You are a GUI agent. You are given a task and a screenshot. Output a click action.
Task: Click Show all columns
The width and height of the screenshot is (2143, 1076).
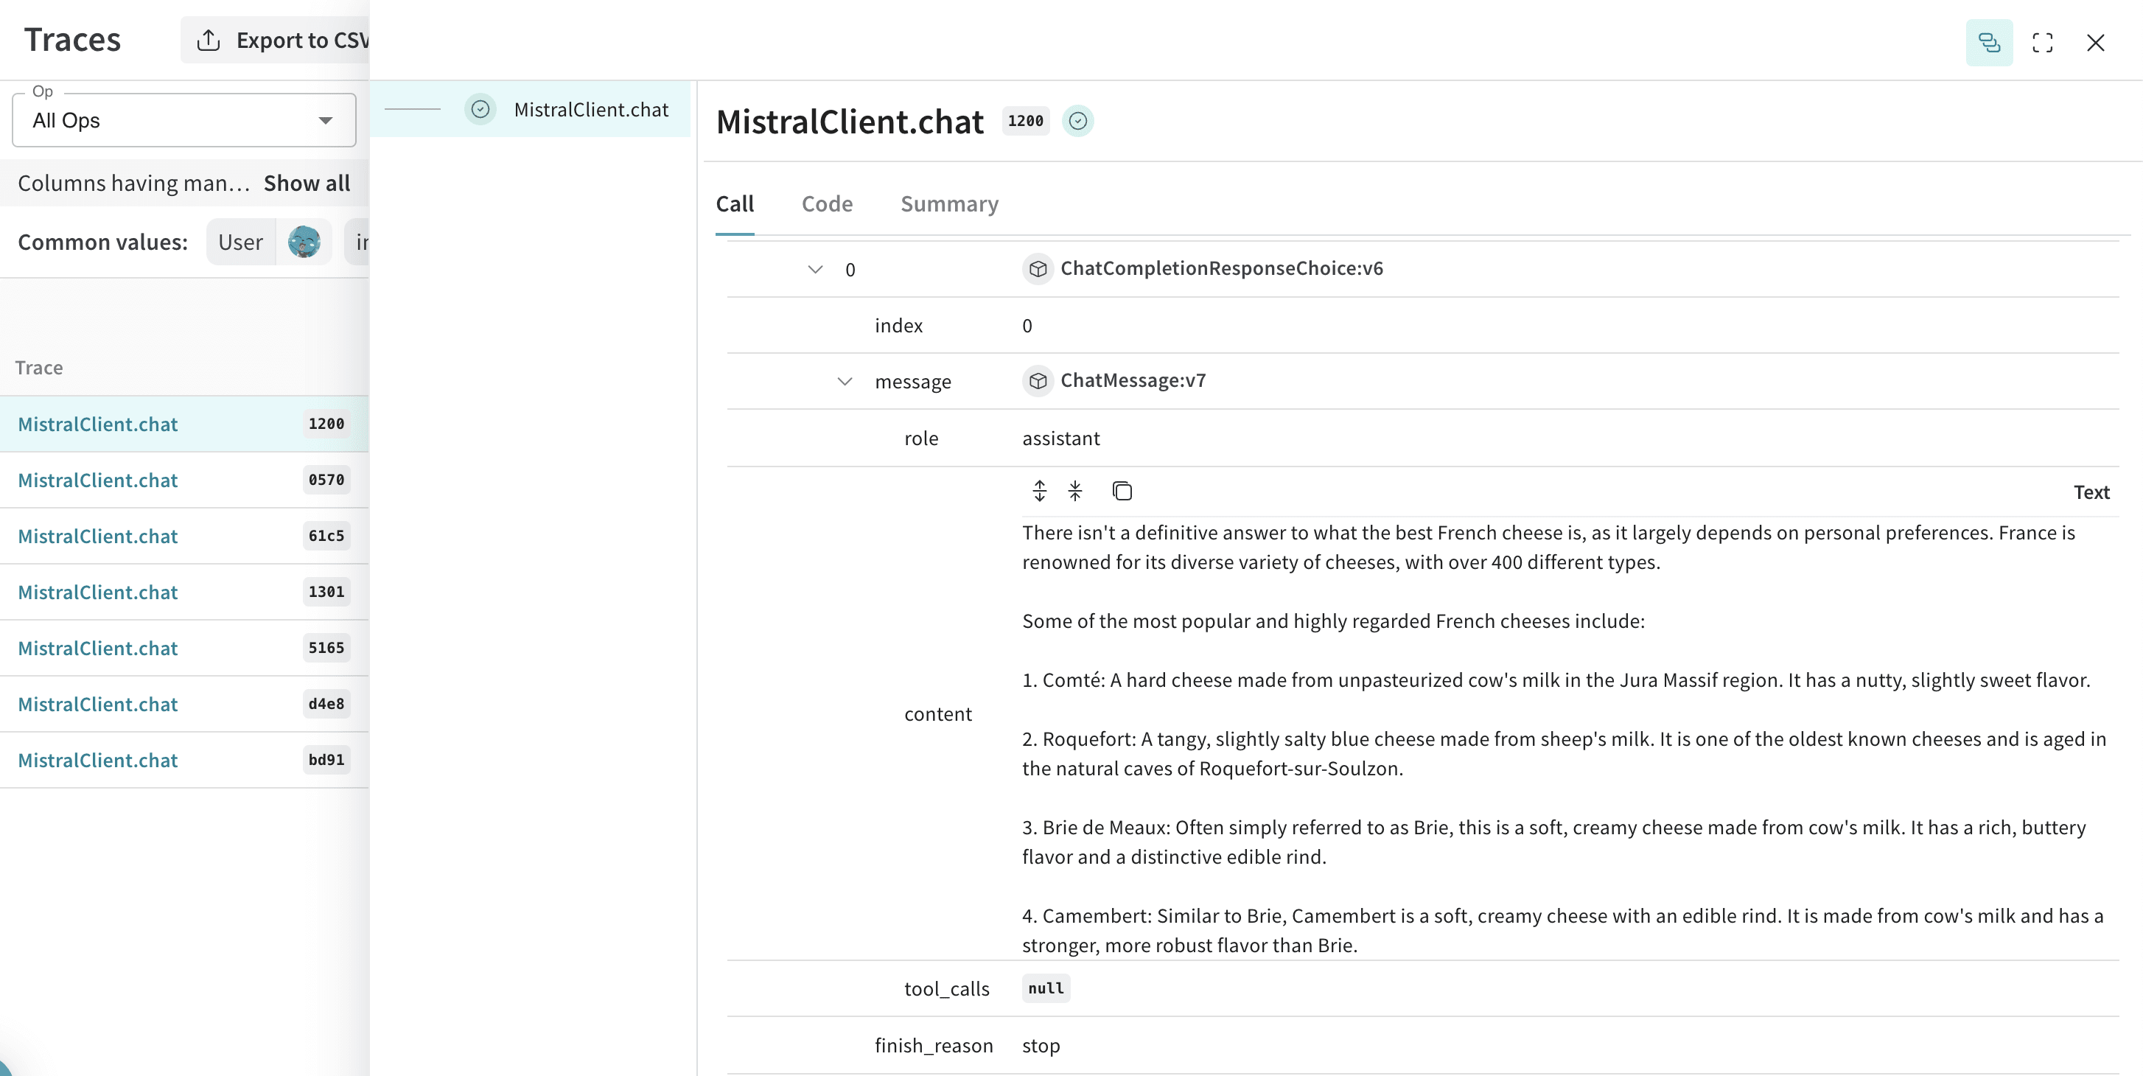coord(306,183)
